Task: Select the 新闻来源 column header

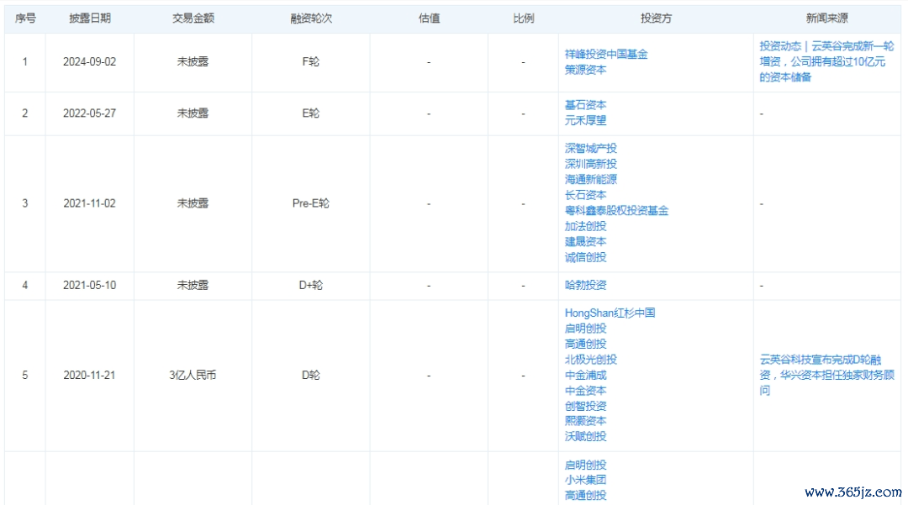Action: [x=827, y=18]
